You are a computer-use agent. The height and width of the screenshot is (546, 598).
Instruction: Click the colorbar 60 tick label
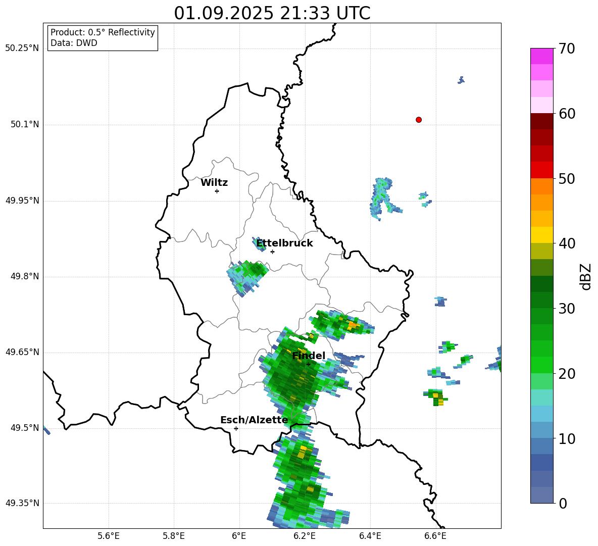566,114
